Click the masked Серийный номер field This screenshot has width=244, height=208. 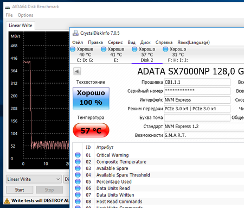(x=197, y=91)
